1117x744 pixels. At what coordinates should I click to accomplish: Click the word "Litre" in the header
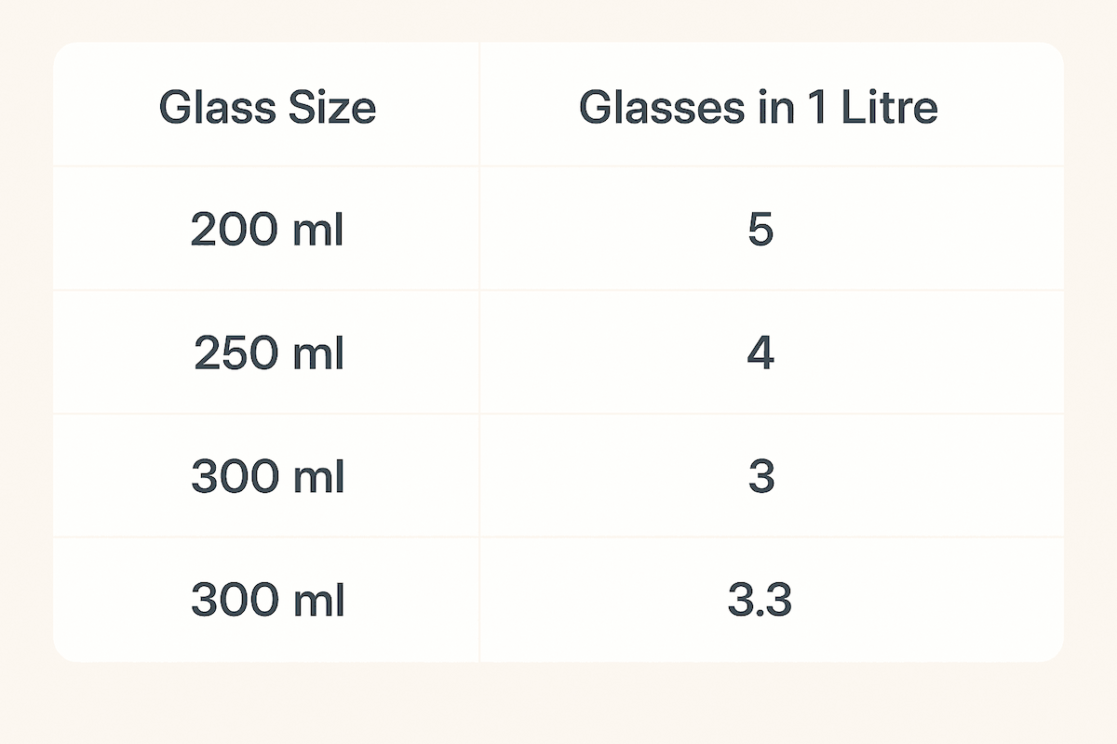click(x=890, y=109)
